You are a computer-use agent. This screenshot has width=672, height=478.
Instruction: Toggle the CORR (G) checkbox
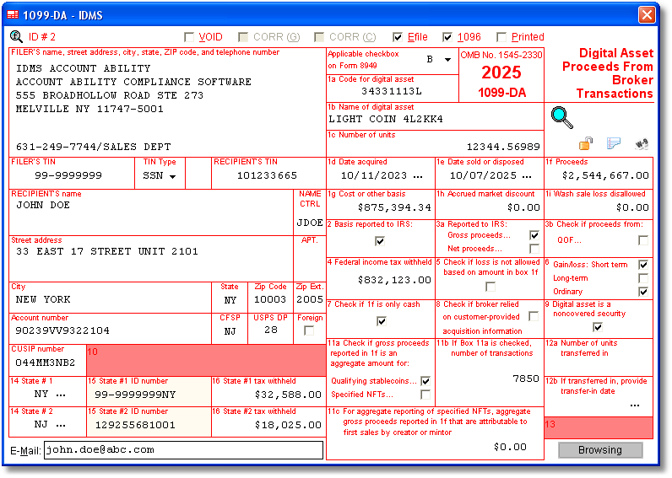click(243, 37)
